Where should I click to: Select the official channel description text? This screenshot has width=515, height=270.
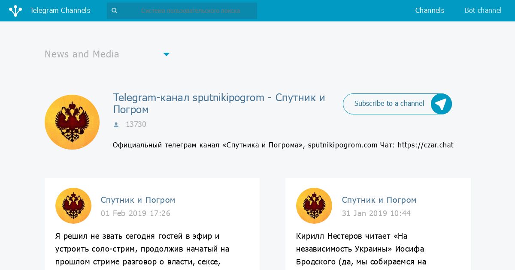283,145
